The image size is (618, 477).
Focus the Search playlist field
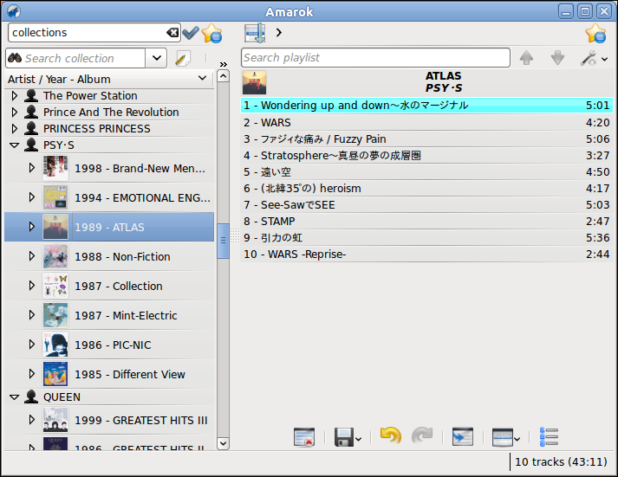point(375,58)
